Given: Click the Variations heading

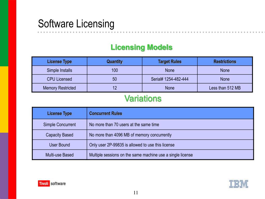Looking at the screenshot, I should pos(143,98).
